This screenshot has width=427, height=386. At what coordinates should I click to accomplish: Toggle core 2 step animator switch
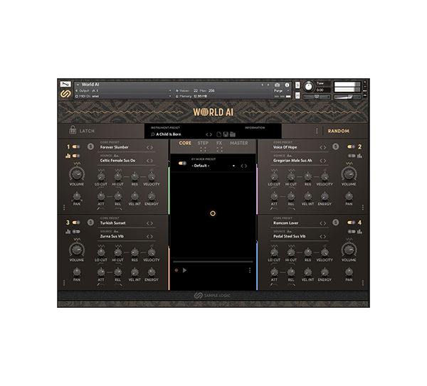(352, 156)
